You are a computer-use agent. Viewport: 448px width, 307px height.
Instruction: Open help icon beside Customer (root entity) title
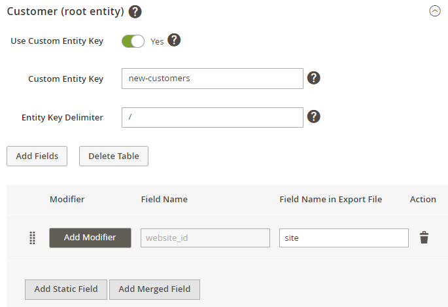pyautogui.click(x=135, y=12)
